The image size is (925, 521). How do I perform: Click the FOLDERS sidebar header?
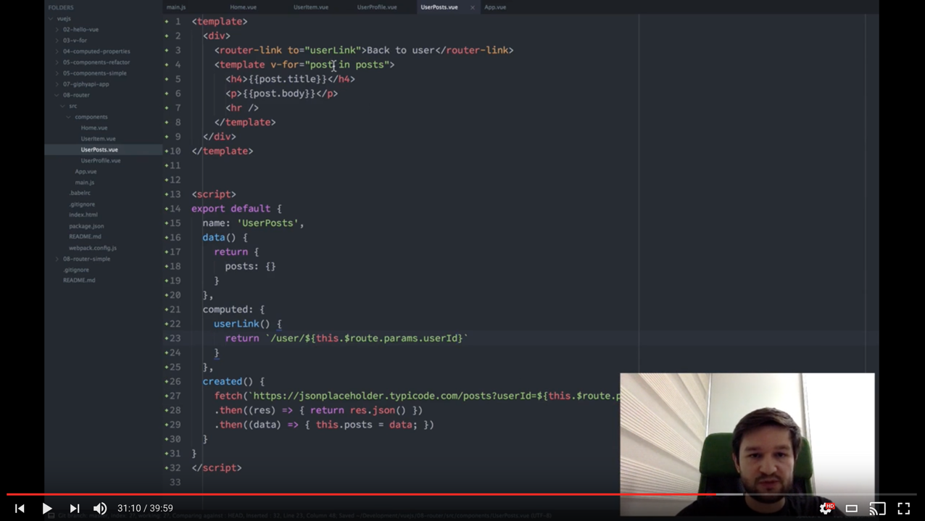coord(61,7)
